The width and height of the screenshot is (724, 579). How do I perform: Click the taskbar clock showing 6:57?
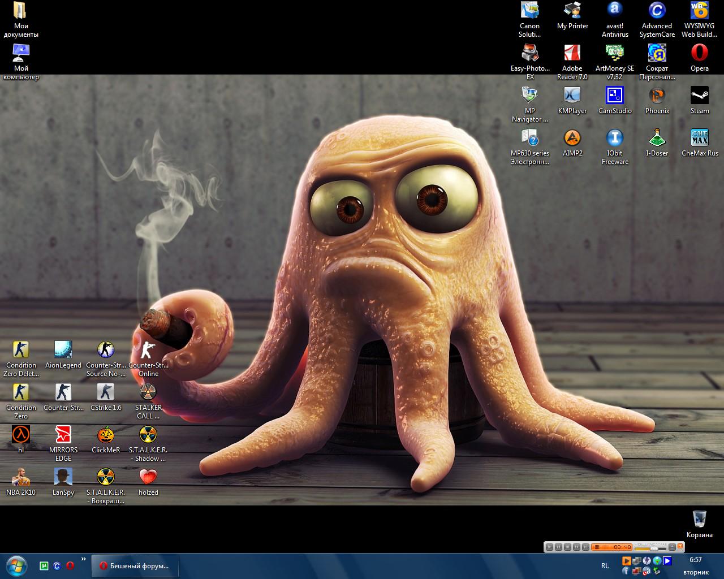(695, 560)
